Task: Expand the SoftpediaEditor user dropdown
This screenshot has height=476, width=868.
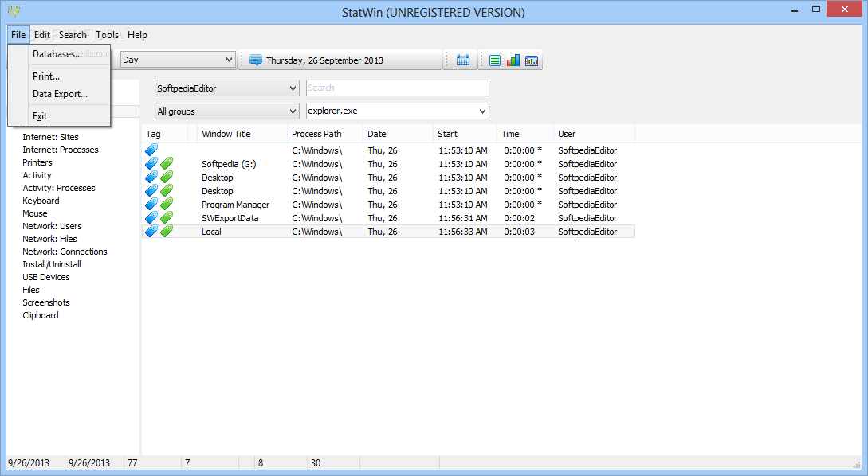Action: [x=227, y=88]
